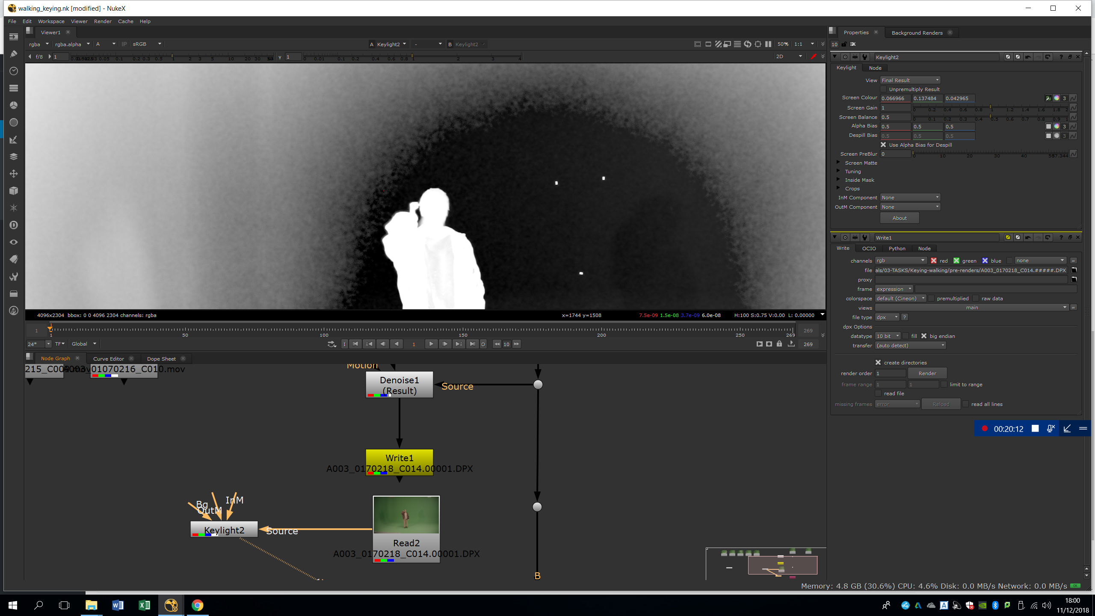The width and height of the screenshot is (1095, 616).
Task: Switch to the Curve Editor tab
Action: coord(109,359)
